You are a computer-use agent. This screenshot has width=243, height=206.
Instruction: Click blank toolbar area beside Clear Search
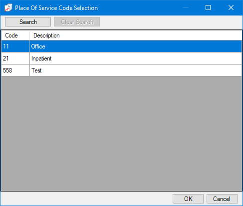171,22
